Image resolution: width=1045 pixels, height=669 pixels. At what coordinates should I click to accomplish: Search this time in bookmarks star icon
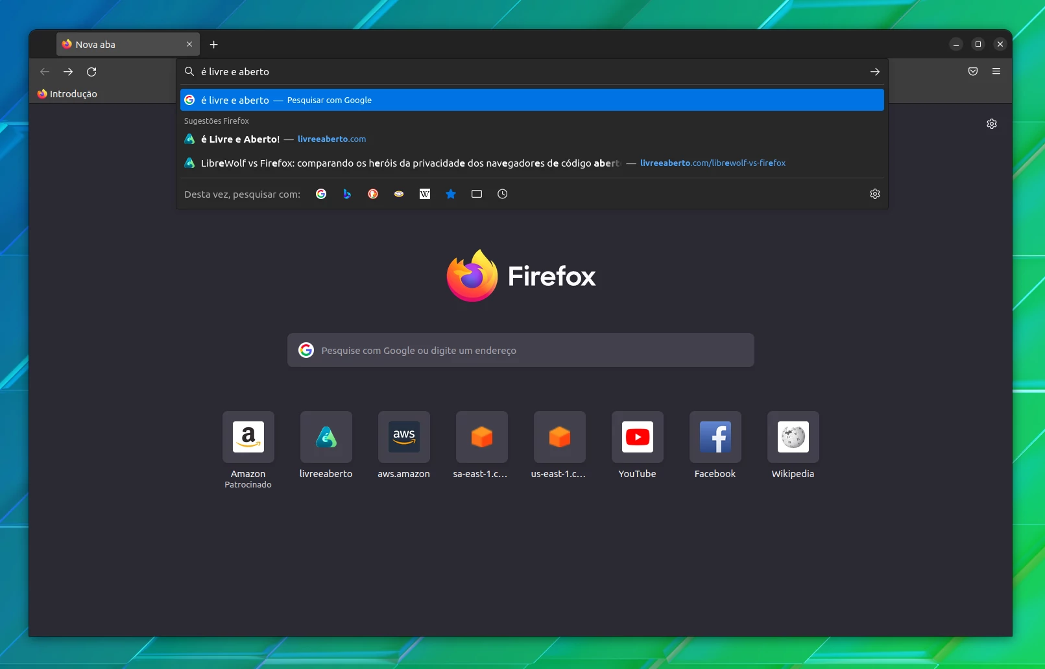tap(451, 194)
